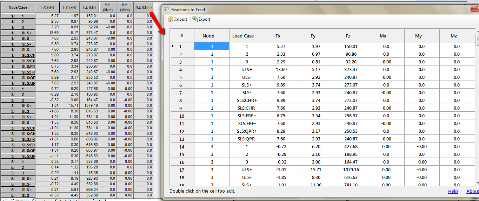
Task: Click Fz value 250.53 in dialog row 12
Action: [x=351, y=131]
